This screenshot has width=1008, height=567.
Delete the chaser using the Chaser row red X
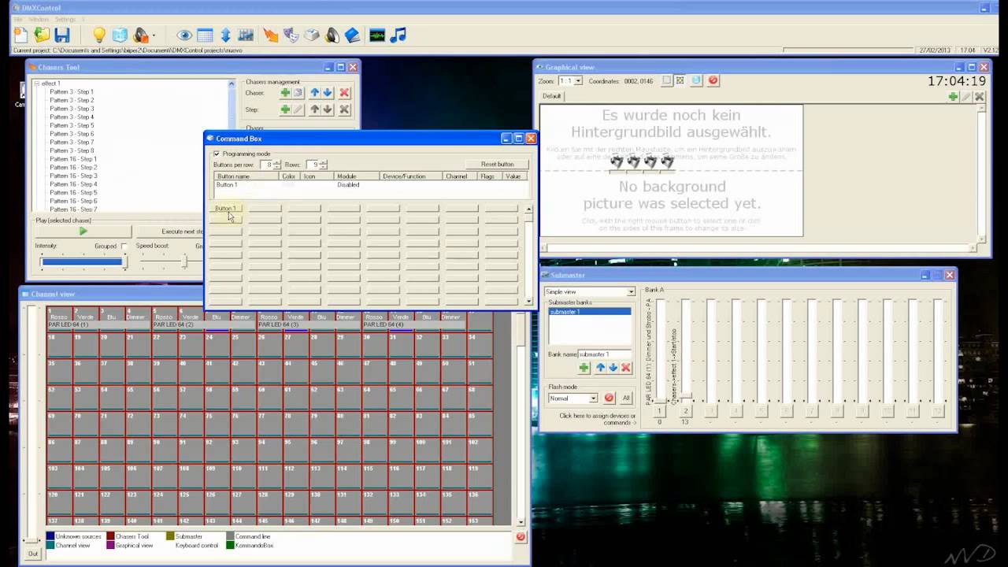pyautogui.click(x=344, y=93)
